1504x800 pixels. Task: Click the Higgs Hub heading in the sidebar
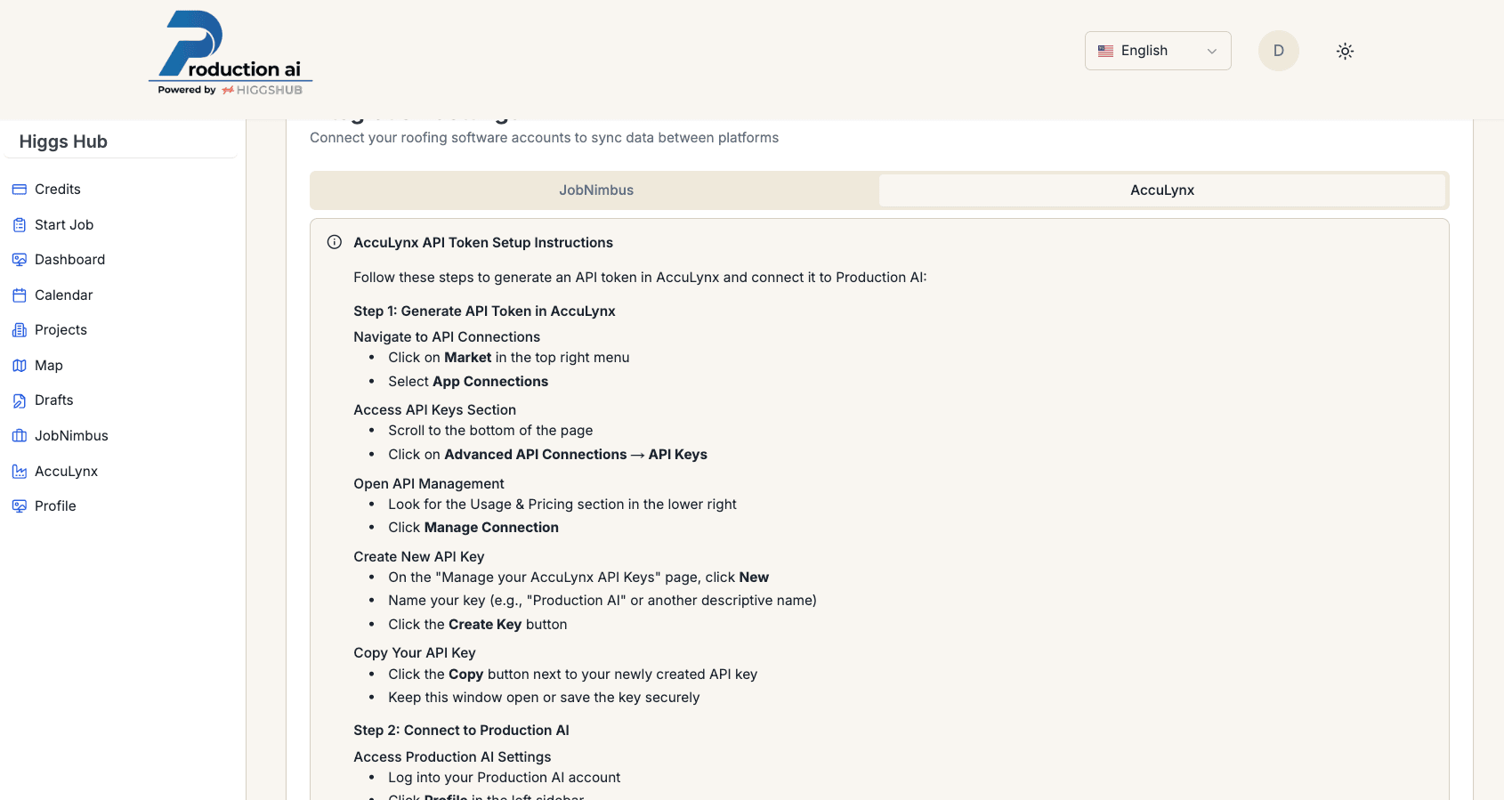tap(62, 141)
